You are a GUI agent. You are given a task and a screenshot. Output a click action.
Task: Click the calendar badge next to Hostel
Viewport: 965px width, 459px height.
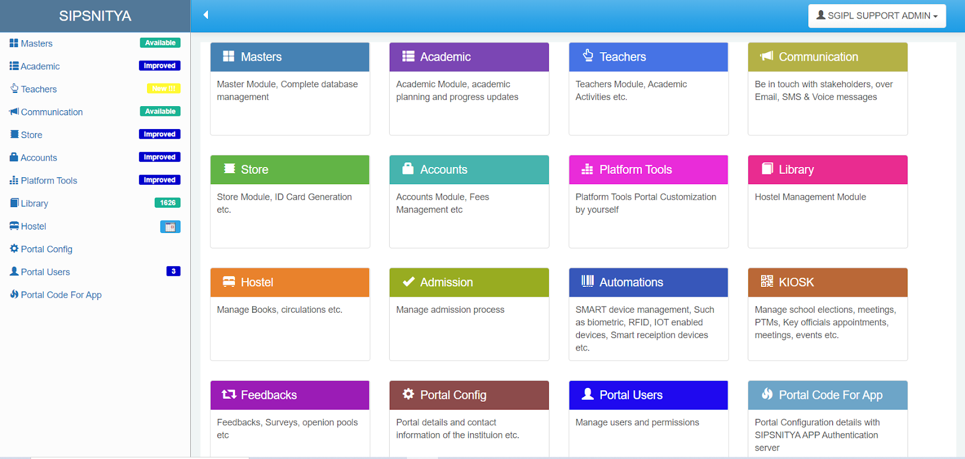[x=170, y=227]
